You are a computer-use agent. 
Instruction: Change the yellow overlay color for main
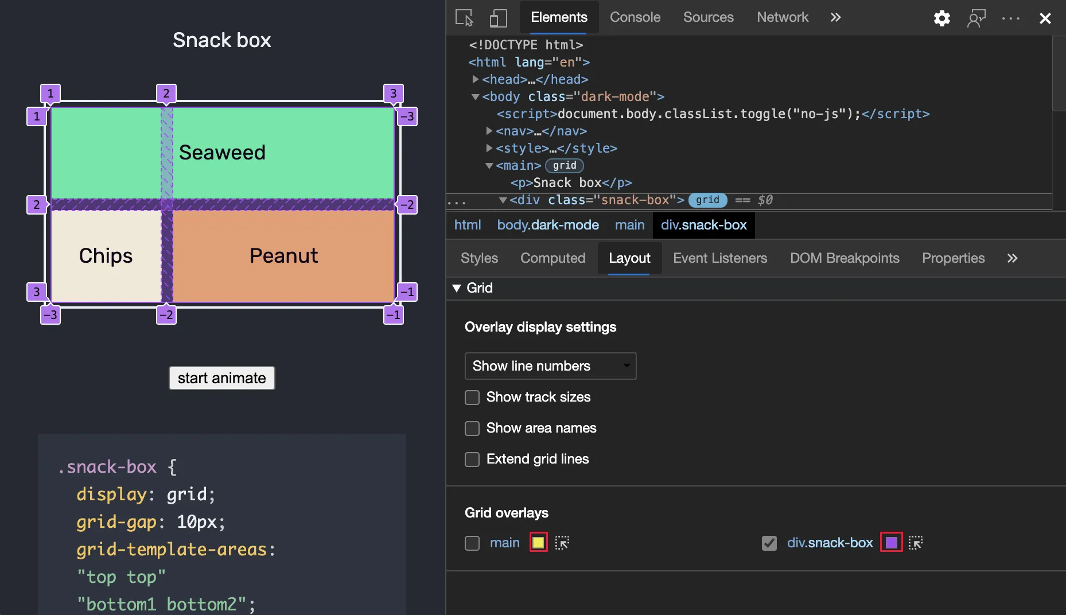click(x=538, y=543)
